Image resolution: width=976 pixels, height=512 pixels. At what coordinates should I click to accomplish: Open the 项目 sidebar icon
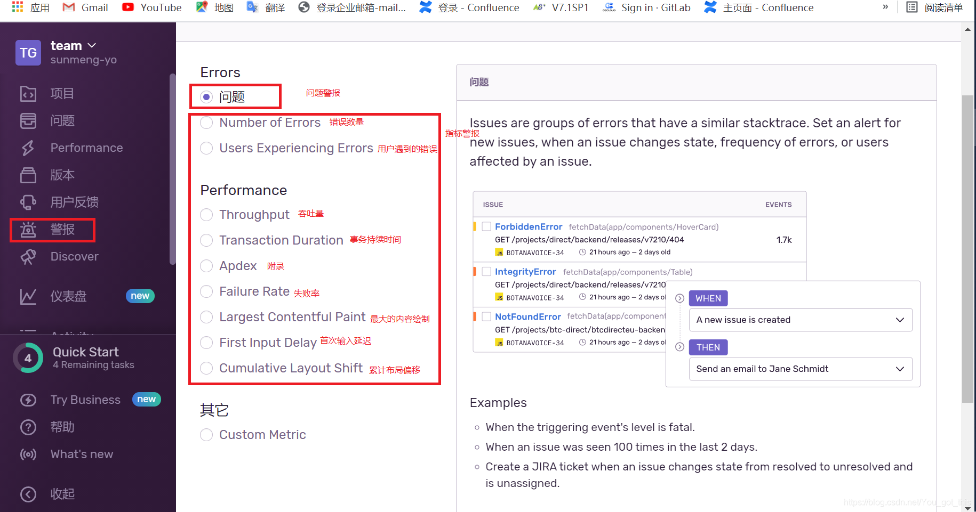pyautogui.click(x=28, y=94)
